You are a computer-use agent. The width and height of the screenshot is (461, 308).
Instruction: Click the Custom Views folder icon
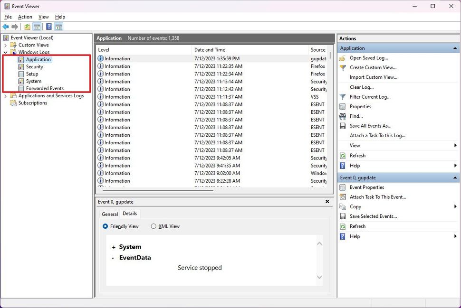[x=13, y=45]
